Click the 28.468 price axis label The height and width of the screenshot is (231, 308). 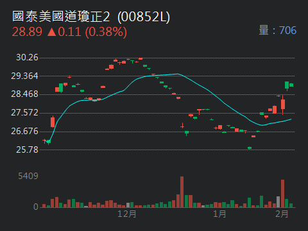point(24,94)
